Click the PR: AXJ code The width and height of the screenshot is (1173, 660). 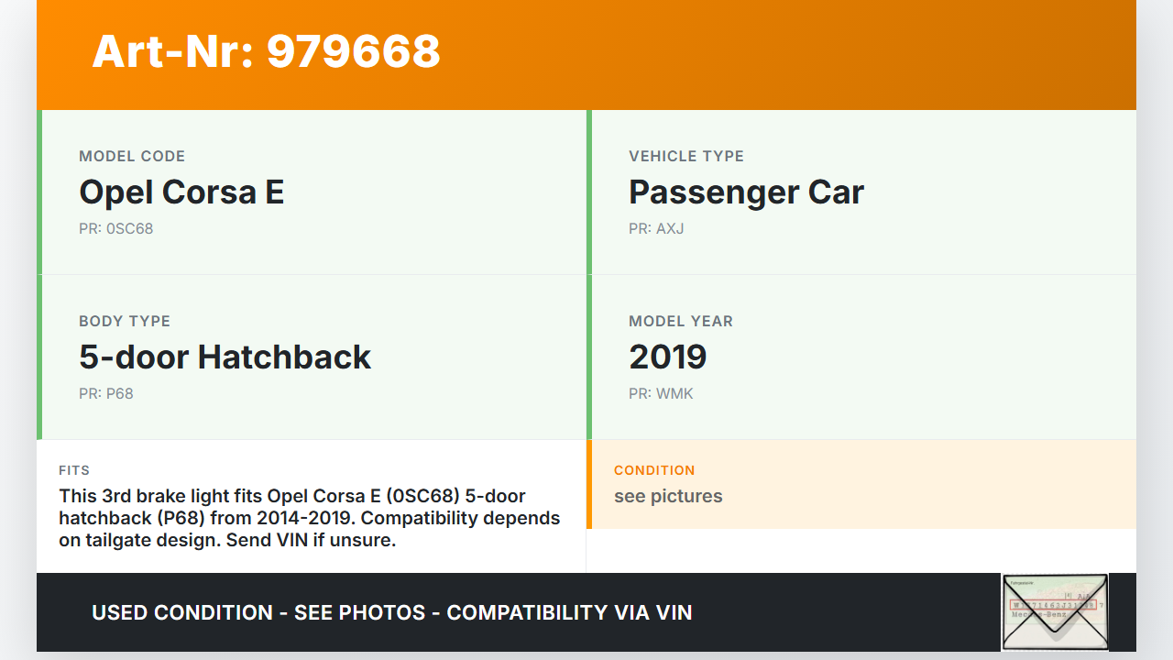(656, 229)
